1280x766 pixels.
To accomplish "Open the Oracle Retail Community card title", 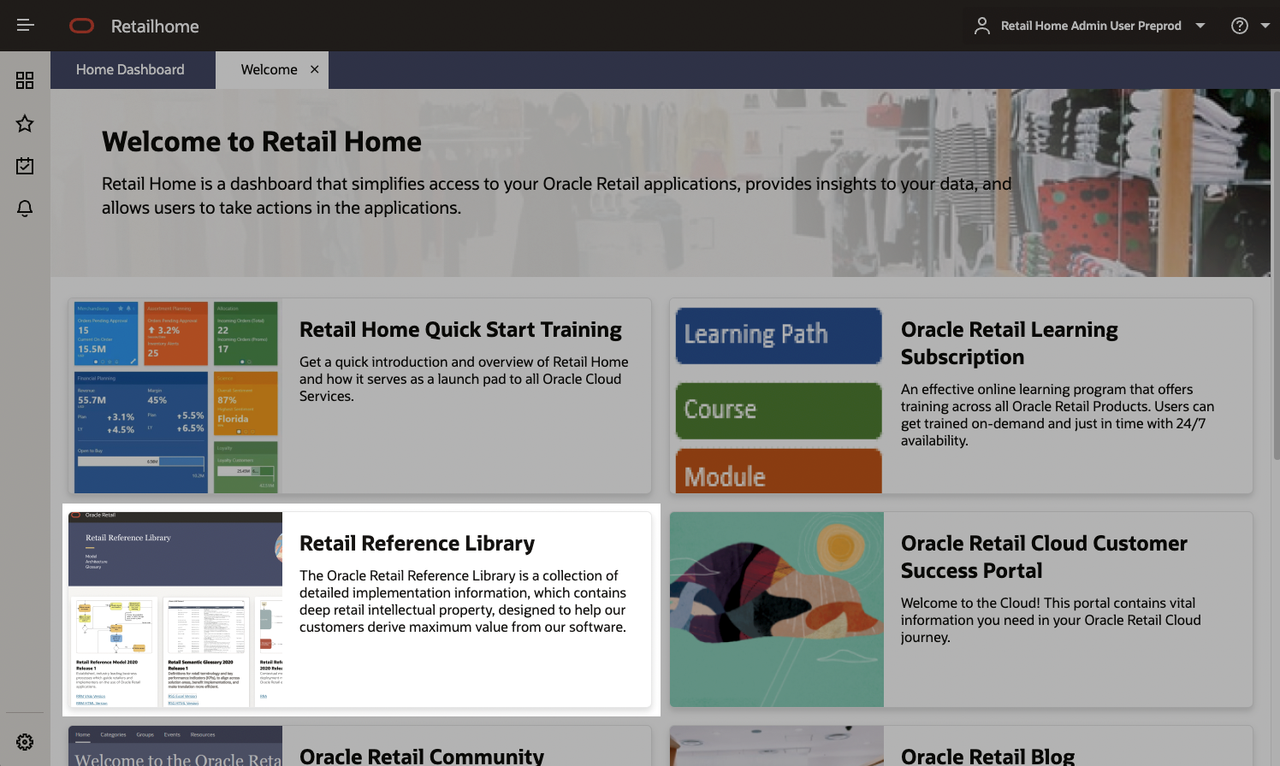I will (x=422, y=756).
